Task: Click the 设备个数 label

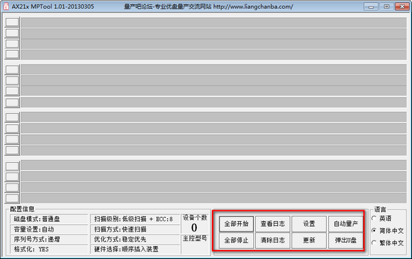Action: point(195,218)
